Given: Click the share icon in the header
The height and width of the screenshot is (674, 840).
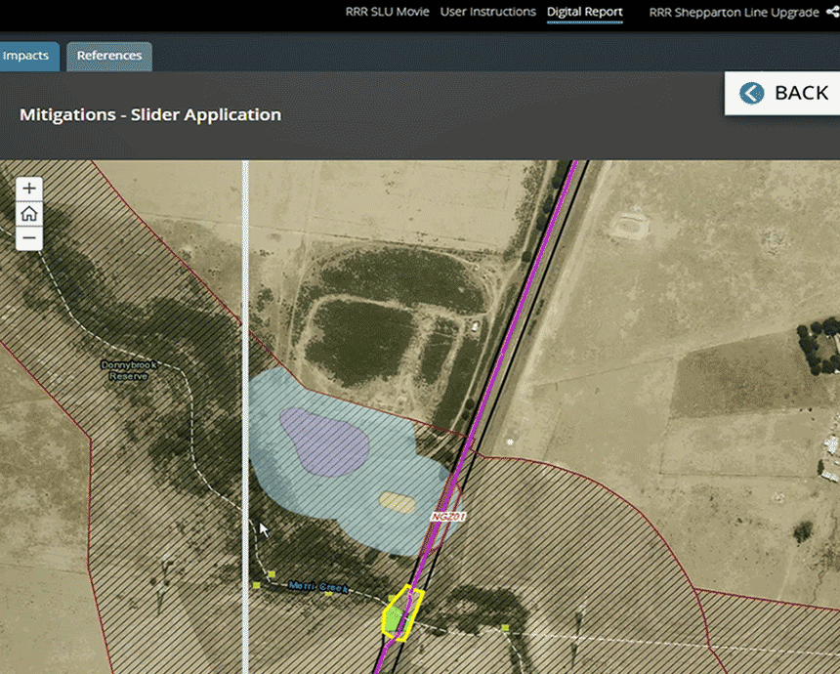Looking at the screenshot, I should pos(833,12).
